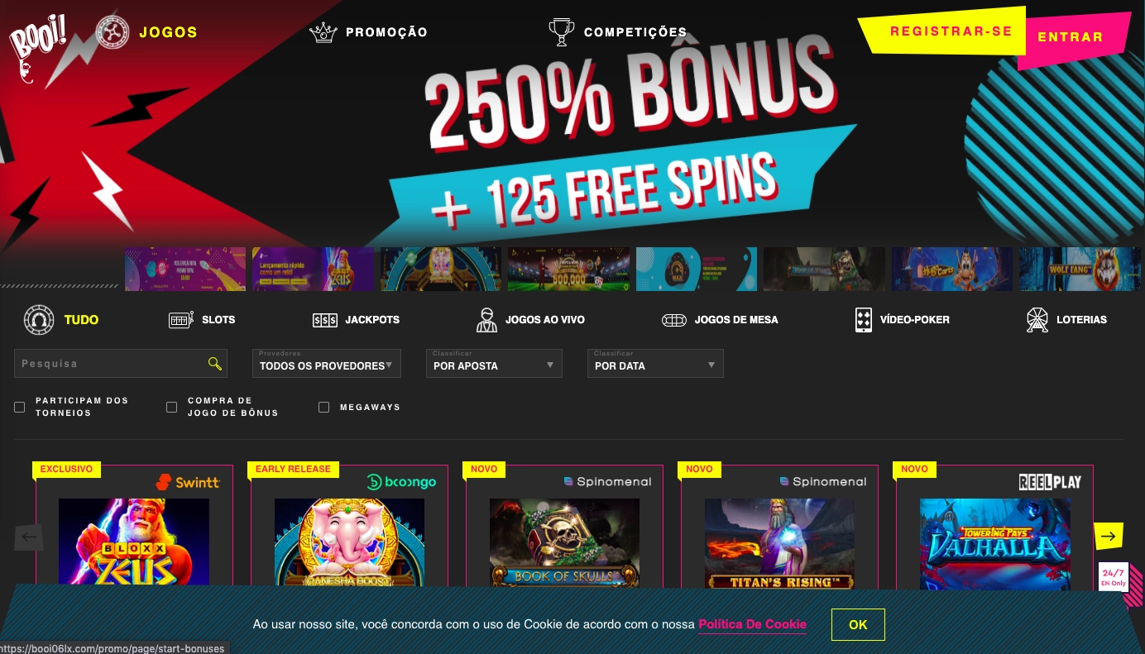The image size is (1145, 654).
Task: Accept cookies with OK button
Action: [858, 624]
